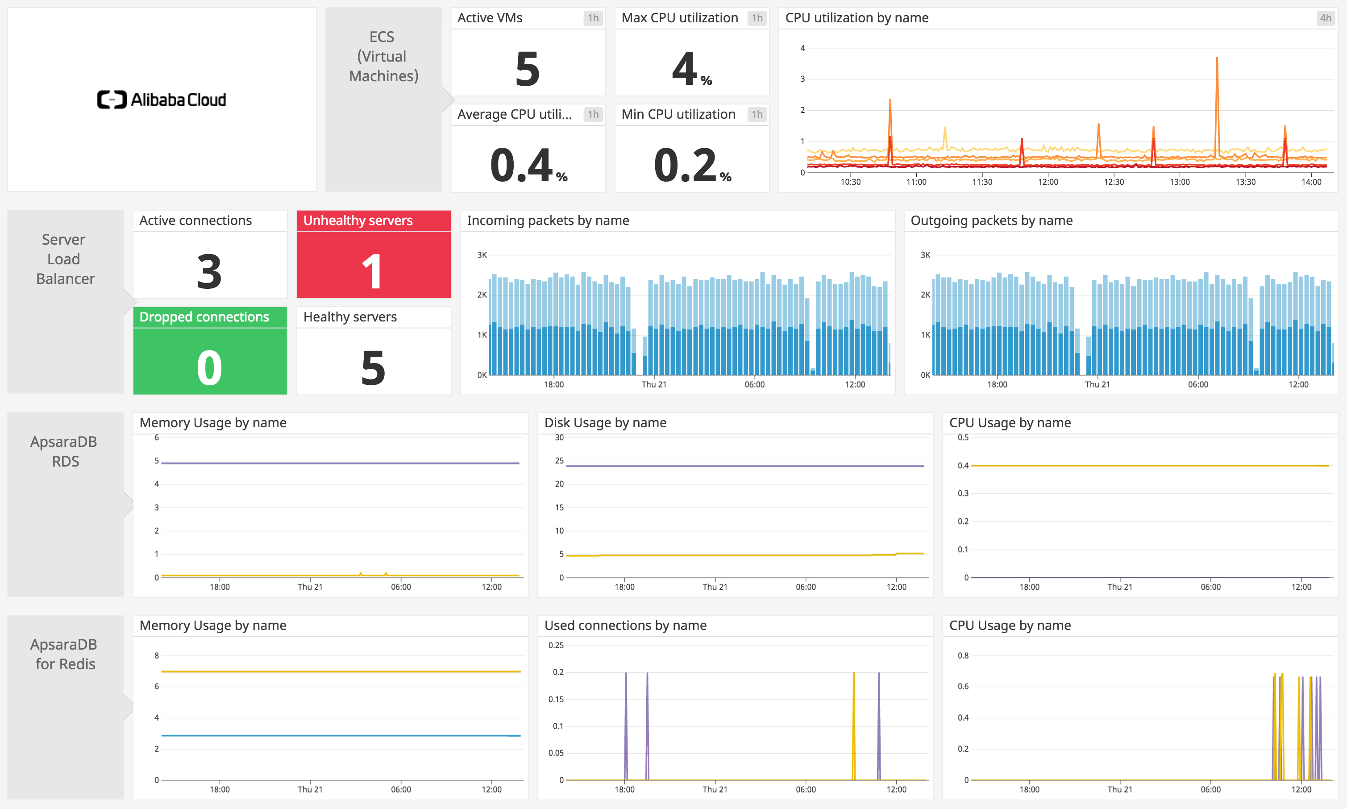Viewport: 1347px width, 809px height.
Task: Select the ECS (Virtual Machines) group label
Action: click(383, 56)
